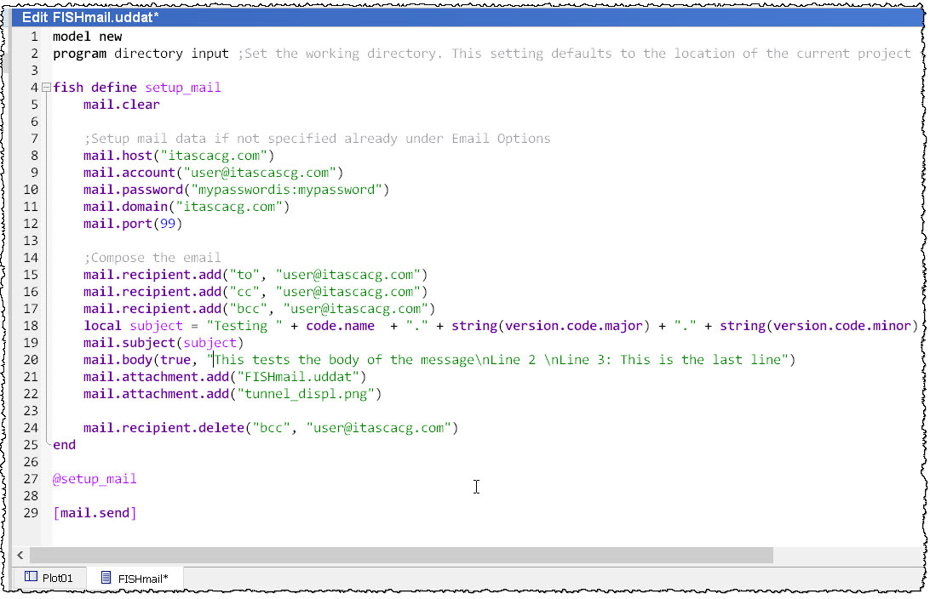
Task: Click line number 23 in gutter
Action: click(31, 411)
